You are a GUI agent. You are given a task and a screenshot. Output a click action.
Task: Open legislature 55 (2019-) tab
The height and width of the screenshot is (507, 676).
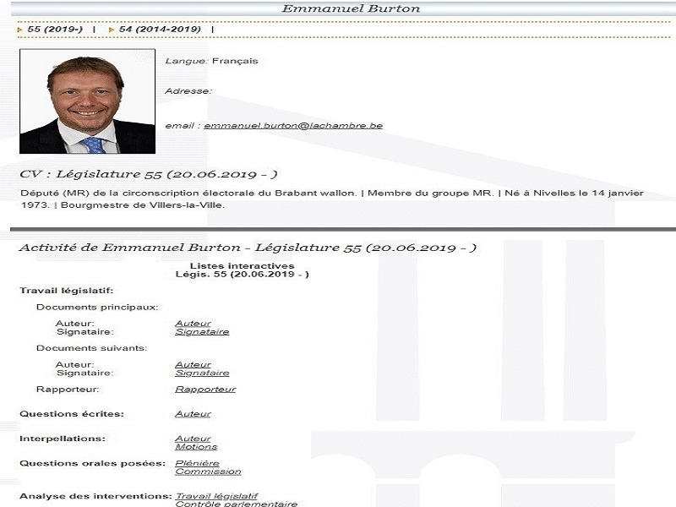(55, 30)
